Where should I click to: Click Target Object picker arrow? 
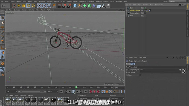[x=184, y=70]
